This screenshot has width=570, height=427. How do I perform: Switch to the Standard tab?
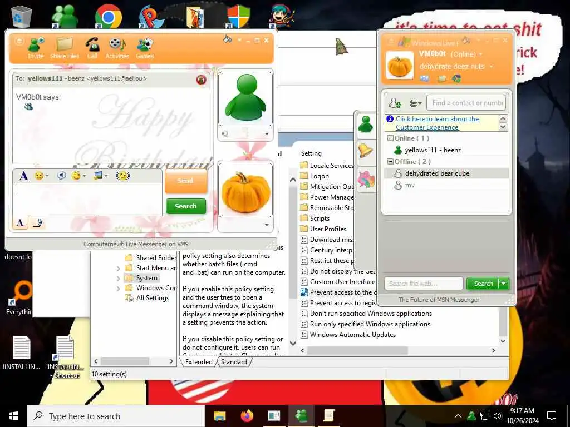[x=234, y=361]
